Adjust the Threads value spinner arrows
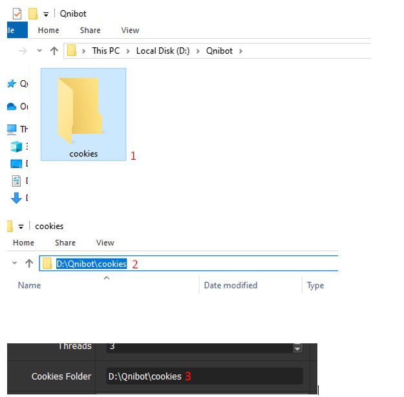404x397 pixels. point(297,348)
